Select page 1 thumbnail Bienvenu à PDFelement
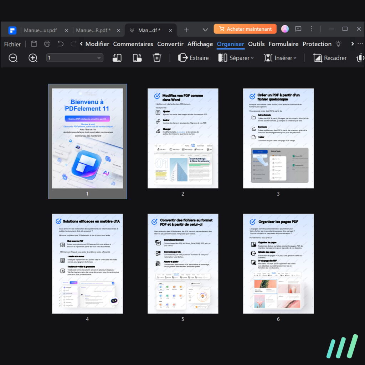Viewport: 365px width, 365px height. coord(87,138)
